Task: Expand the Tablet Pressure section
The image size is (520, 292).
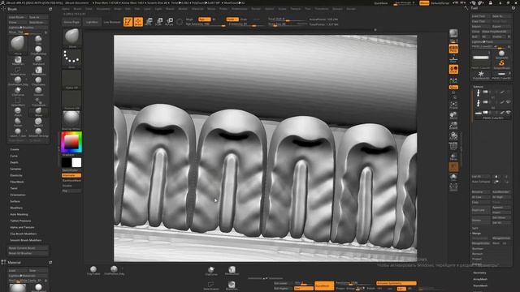Action: click(x=20, y=221)
